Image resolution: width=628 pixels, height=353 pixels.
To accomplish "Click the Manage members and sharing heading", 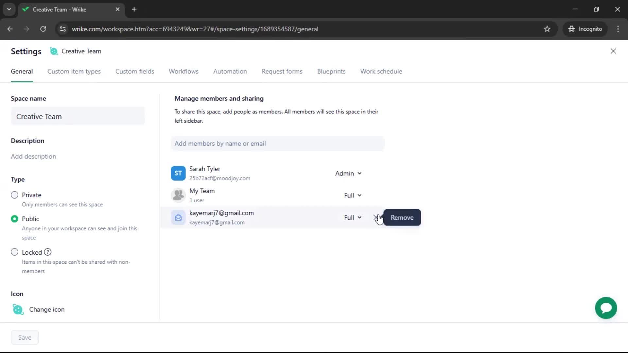I will point(219,98).
